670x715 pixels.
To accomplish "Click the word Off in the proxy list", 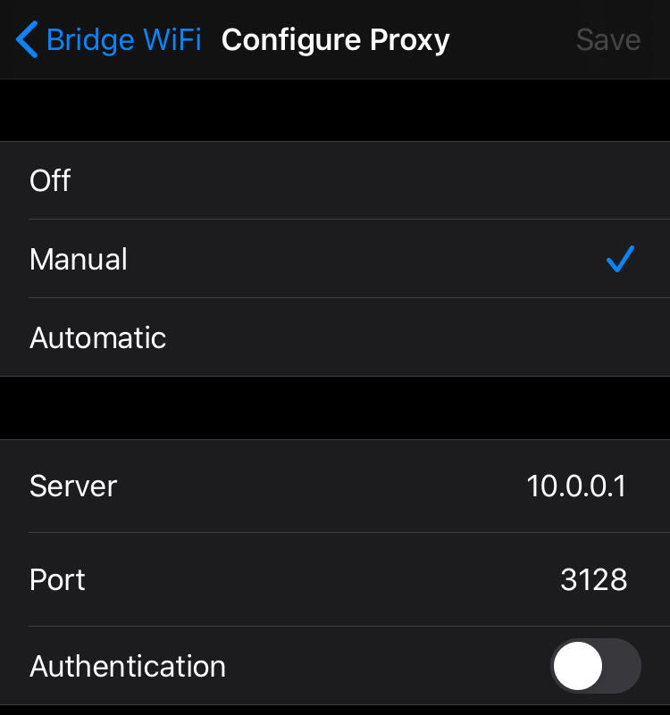I will pos(50,181).
